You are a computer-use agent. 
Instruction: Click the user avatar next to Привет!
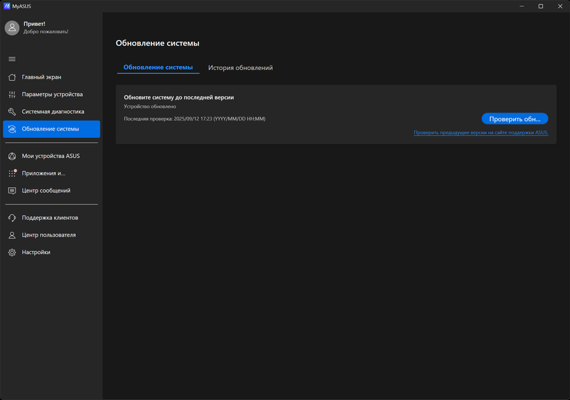click(x=12, y=27)
